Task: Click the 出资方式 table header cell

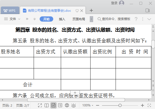Action: click(x=47, y=52)
